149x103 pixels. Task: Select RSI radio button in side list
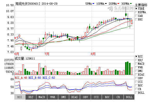point(136,56)
